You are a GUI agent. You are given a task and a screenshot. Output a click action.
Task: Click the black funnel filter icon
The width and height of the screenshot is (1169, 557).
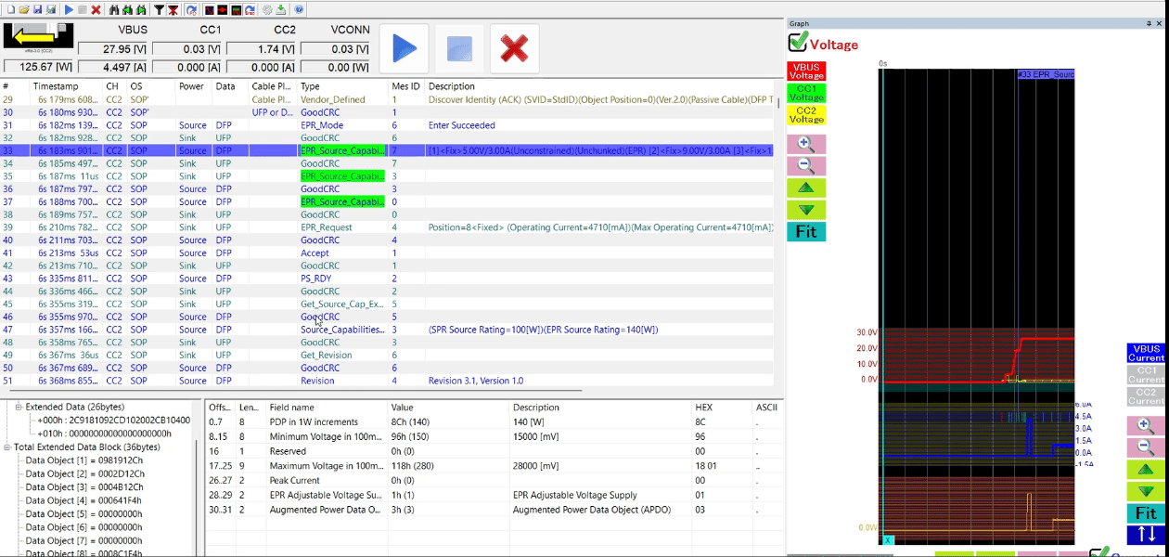tap(159, 9)
